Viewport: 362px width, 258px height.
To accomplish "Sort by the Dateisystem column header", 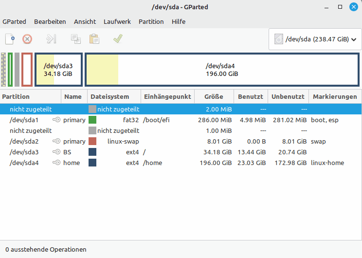I will 114,97.
